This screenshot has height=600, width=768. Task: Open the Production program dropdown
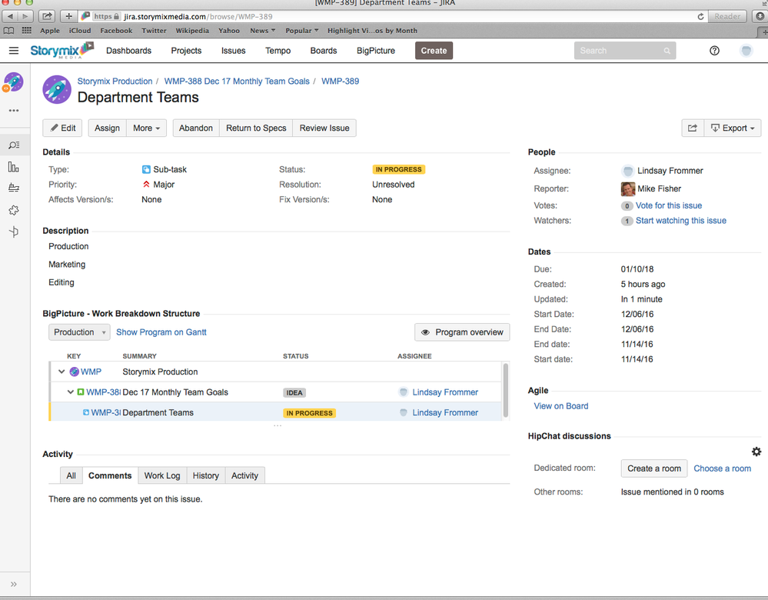coord(79,332)
